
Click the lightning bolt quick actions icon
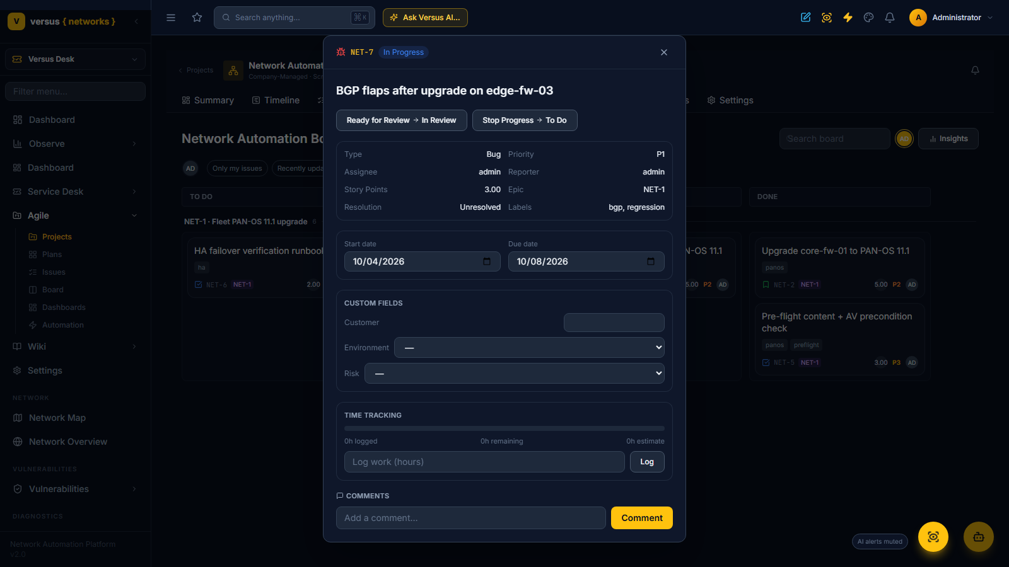pos(848,18)
